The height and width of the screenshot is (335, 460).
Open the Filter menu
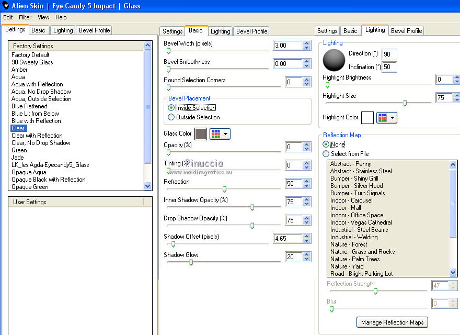(25, 17)
